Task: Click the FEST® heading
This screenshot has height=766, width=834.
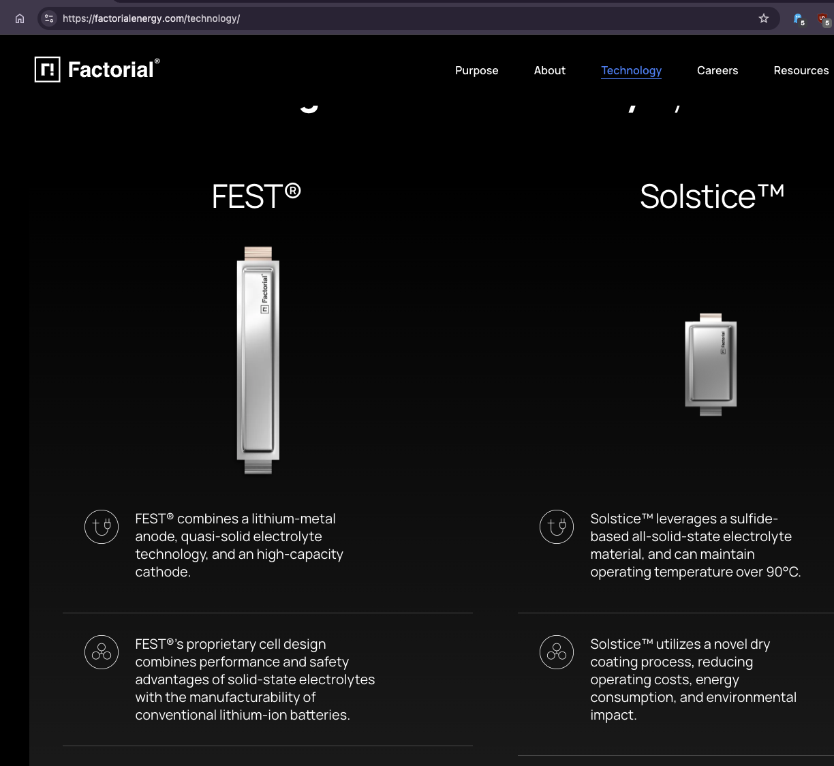Action: [256, 196]
